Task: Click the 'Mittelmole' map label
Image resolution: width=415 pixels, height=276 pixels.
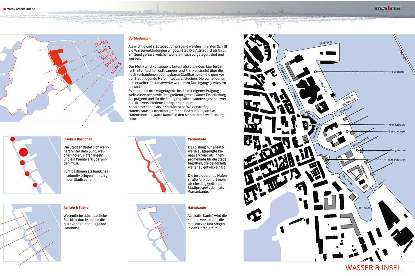Action: point(403,55)
